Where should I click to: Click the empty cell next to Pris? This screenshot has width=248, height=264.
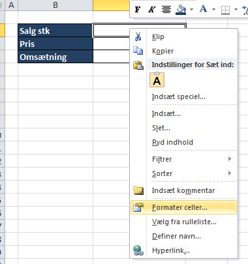tap(111, 44)
